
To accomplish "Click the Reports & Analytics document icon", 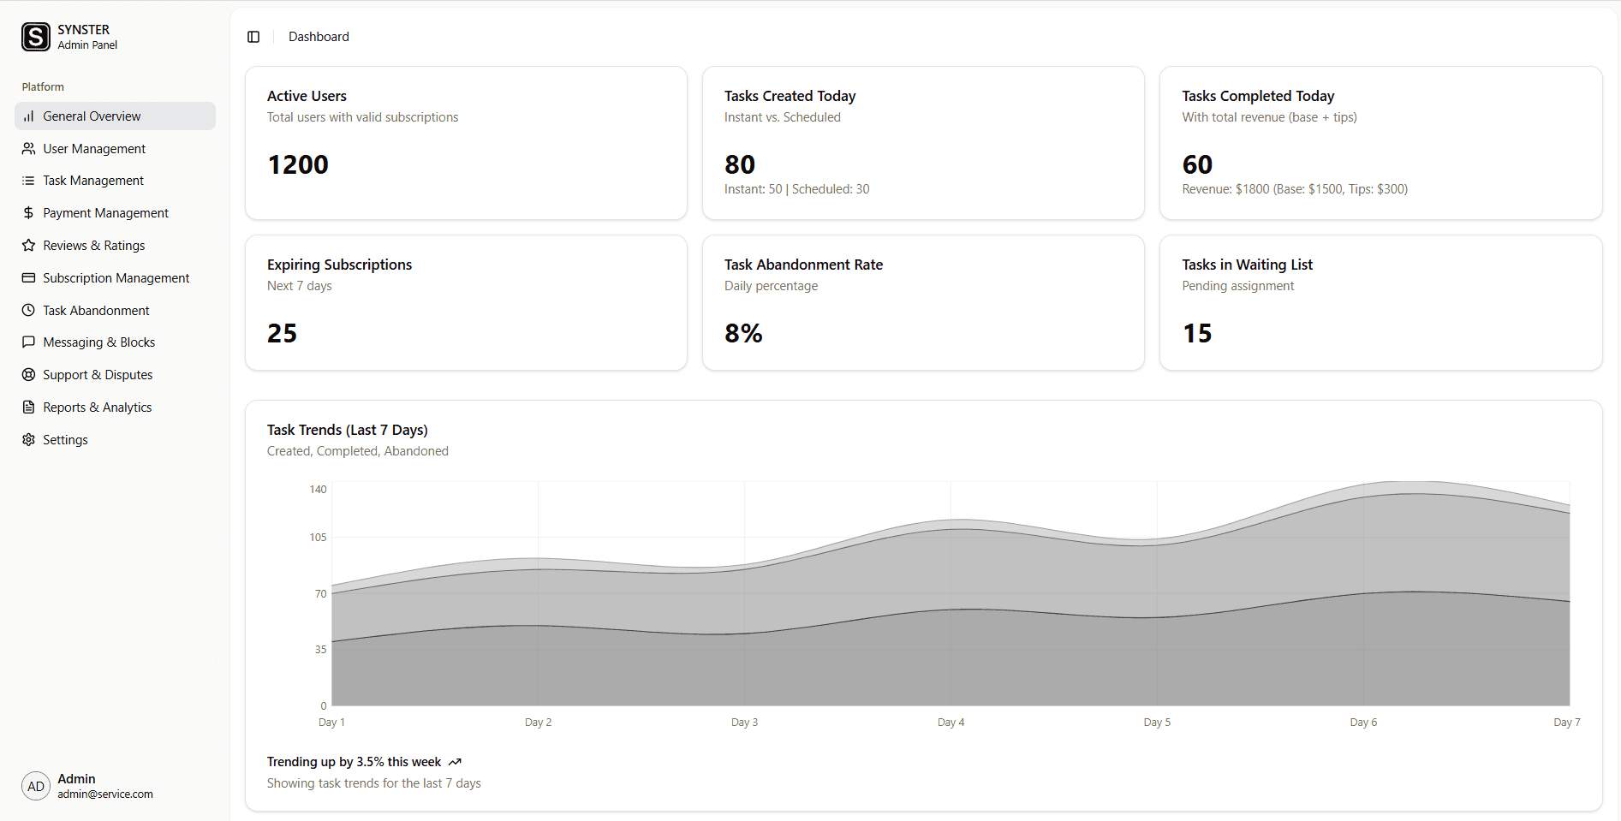I will [x=29, y=407].
